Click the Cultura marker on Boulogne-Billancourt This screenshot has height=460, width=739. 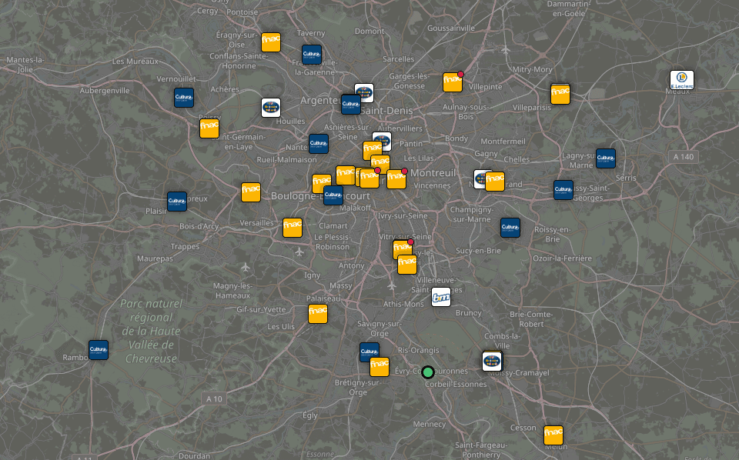333,195
